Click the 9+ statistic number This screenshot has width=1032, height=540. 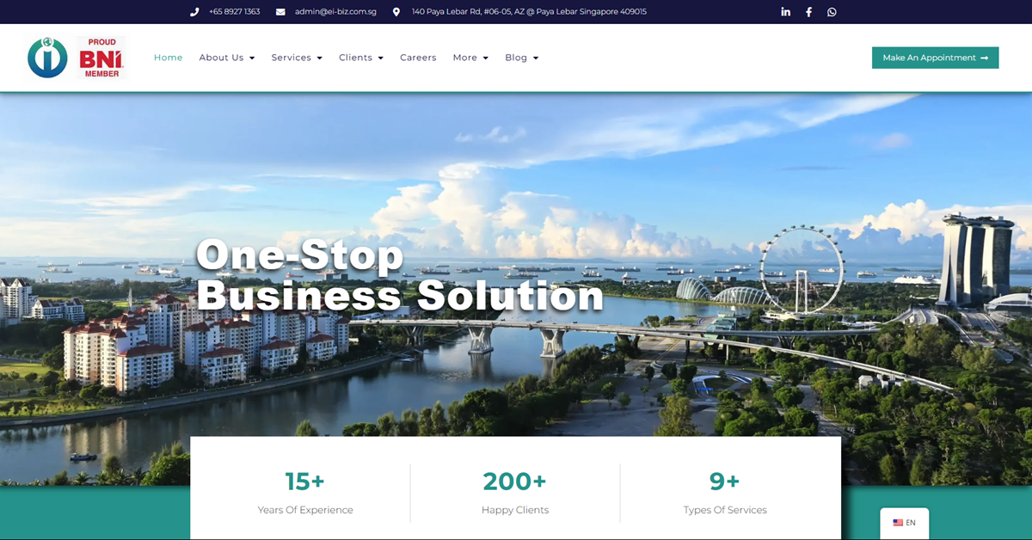(725, 481)
